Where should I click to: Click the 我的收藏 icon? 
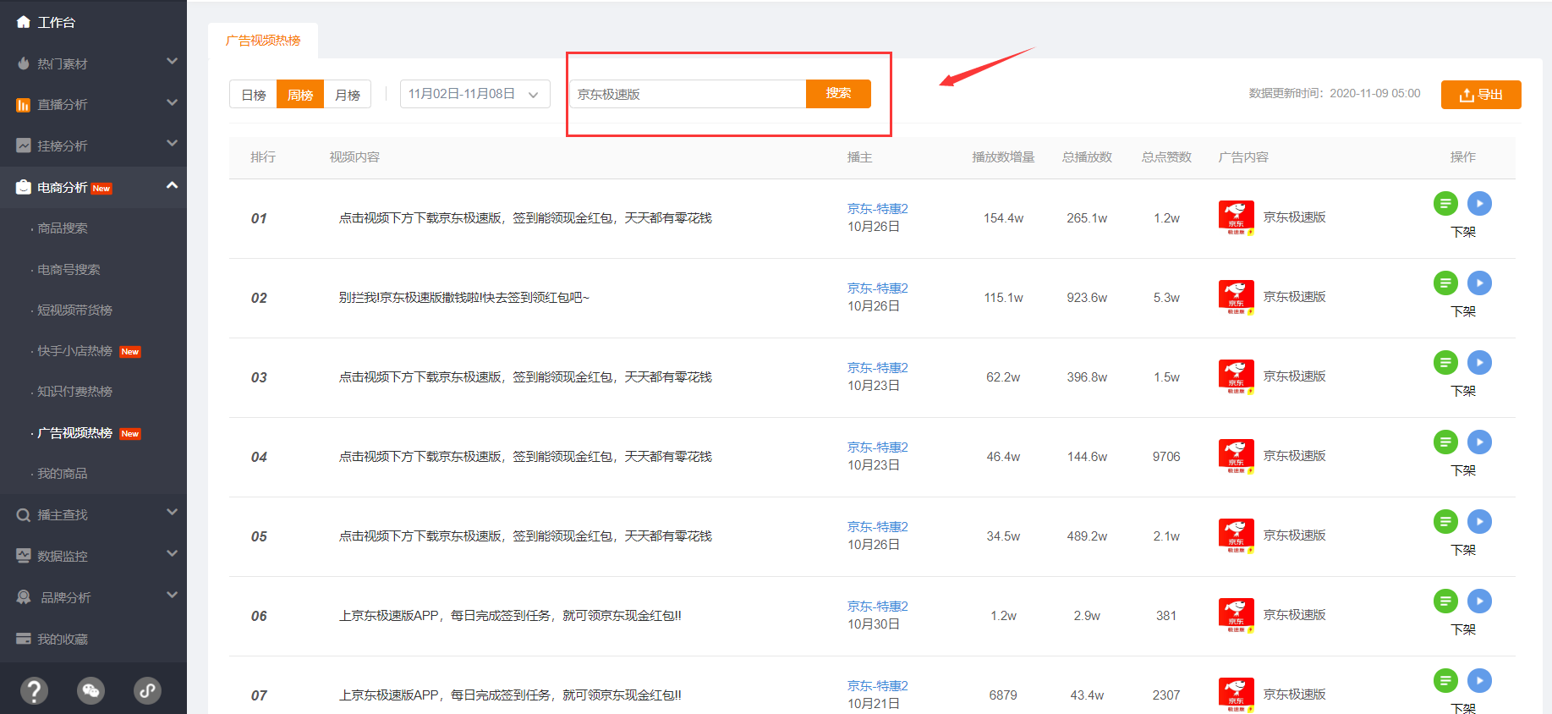click(24, 639)
